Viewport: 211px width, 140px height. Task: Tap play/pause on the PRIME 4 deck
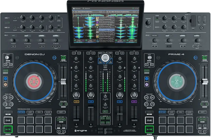pyautogui.click(x=149, y=129)
